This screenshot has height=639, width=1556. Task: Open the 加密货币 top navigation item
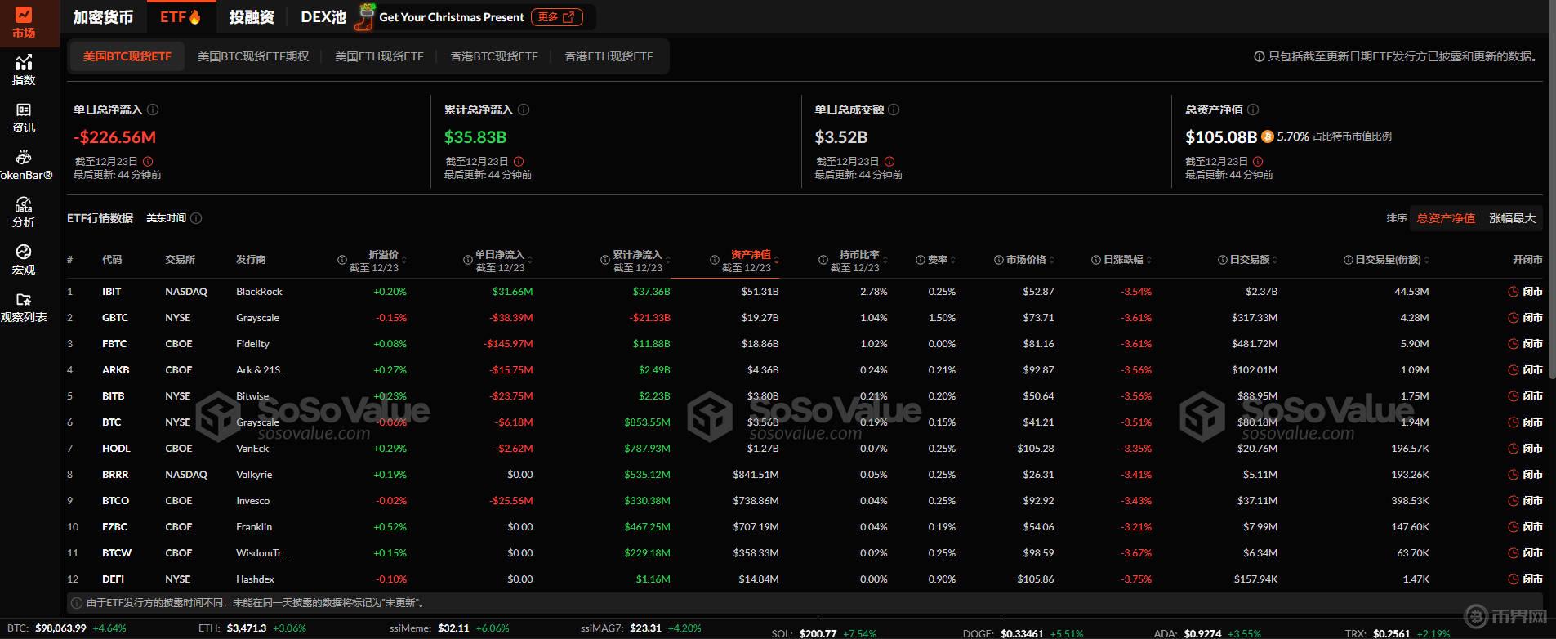tap(103, 17)
